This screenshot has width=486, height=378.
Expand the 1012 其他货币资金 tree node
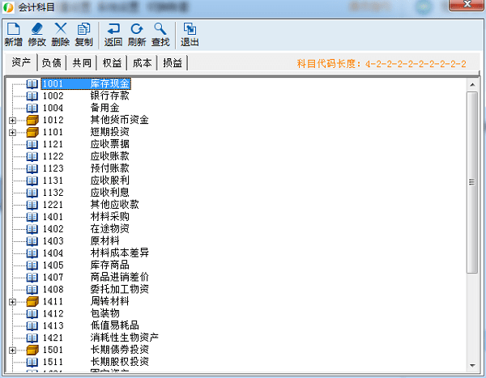[x=12, y=121]
